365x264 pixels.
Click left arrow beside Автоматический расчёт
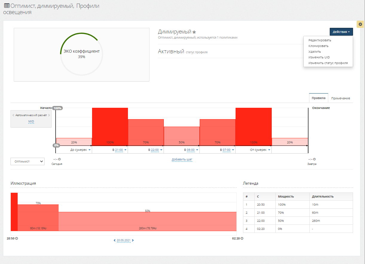point(13,115)
